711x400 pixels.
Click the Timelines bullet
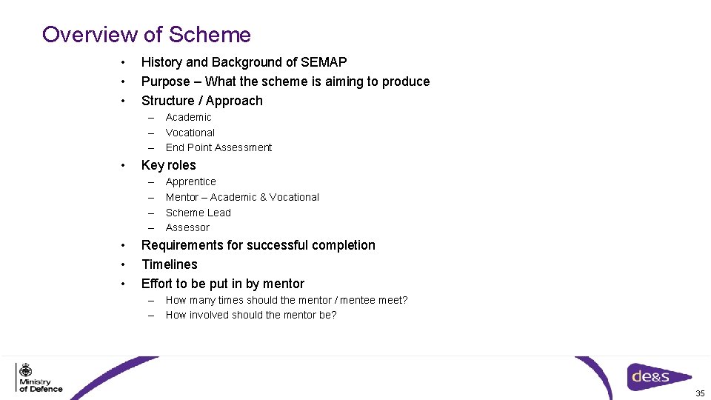[x=170, y=264]
